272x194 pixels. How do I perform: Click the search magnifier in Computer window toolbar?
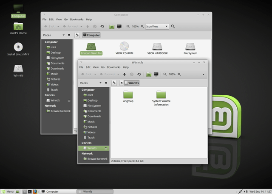(x=173, y=26)
